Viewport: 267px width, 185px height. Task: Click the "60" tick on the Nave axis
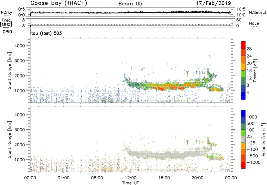pos(239,20)
